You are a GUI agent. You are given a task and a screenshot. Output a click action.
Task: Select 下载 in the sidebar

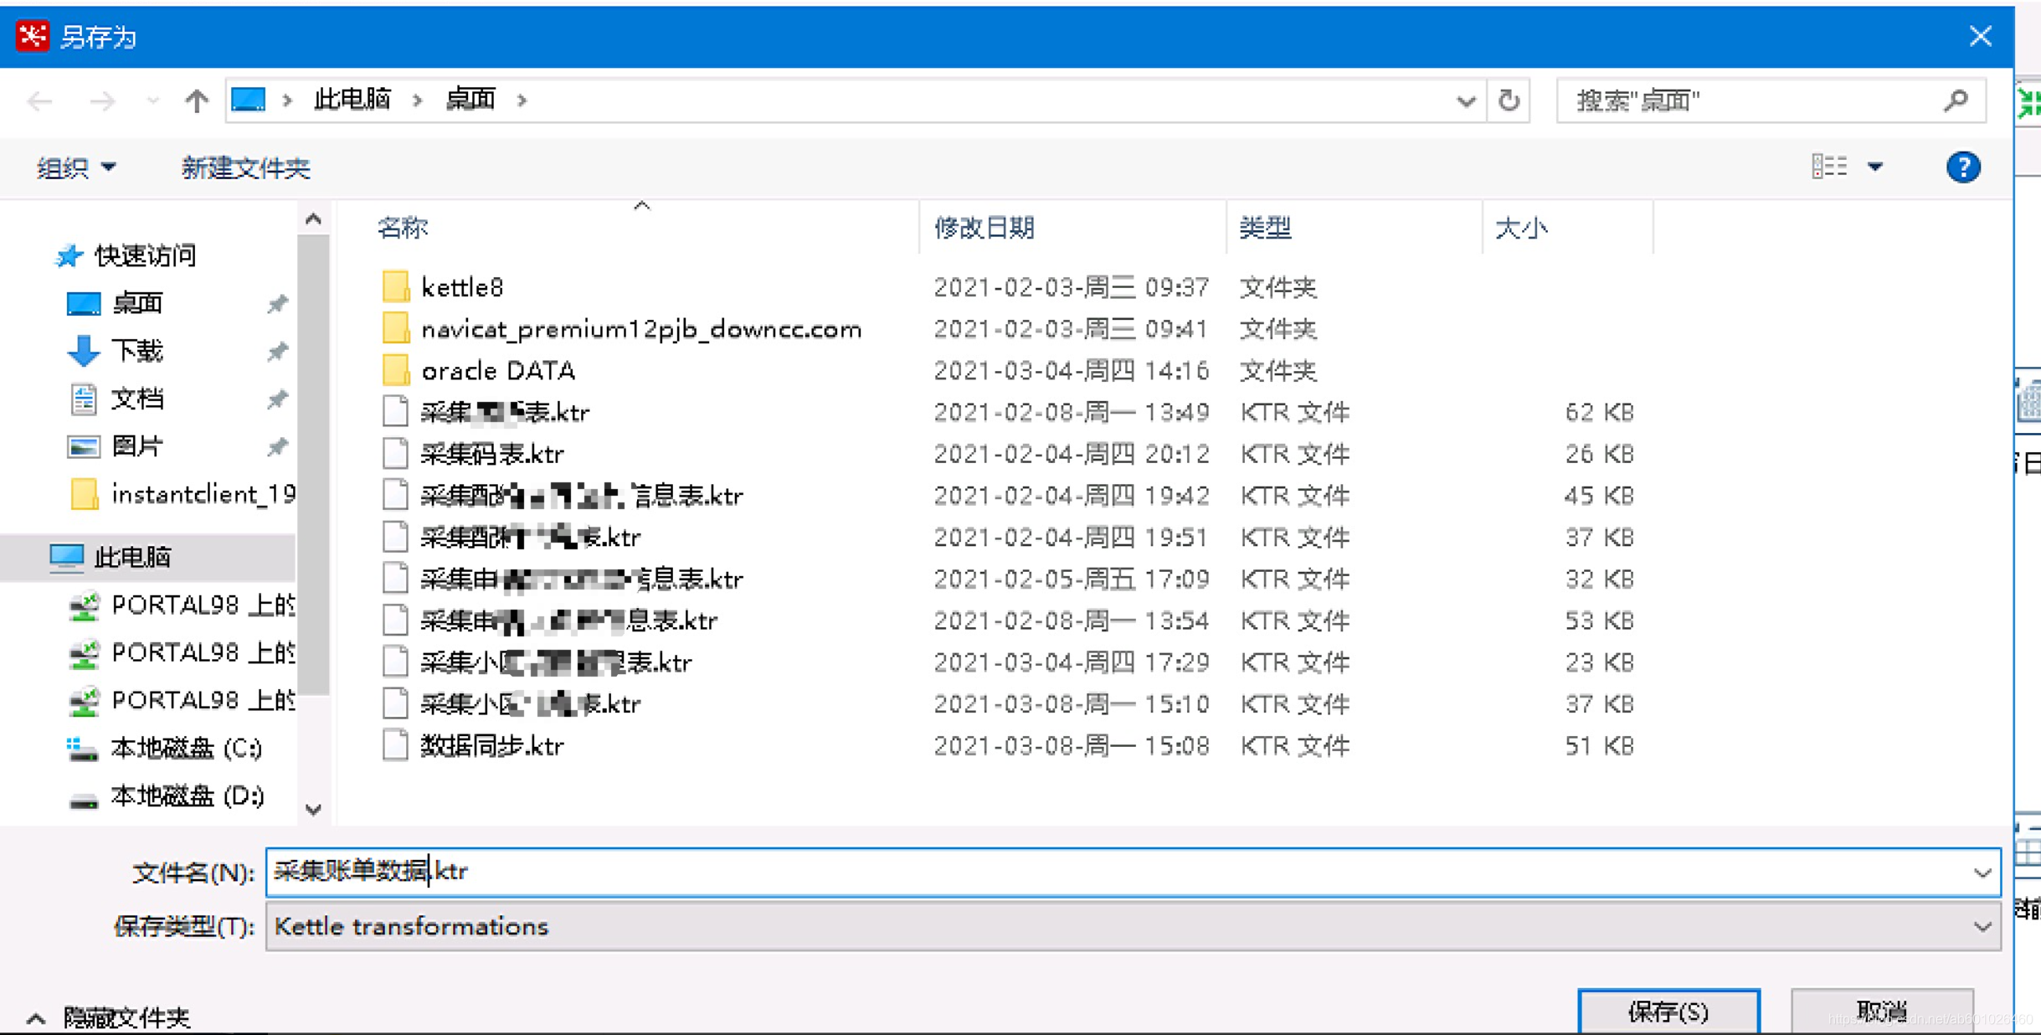[137, 351]
